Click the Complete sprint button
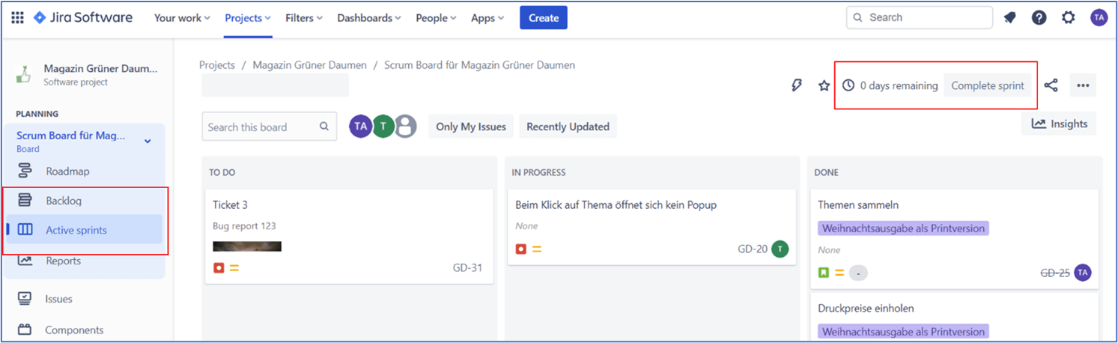The image size is (1118, 343). [987, 85]
